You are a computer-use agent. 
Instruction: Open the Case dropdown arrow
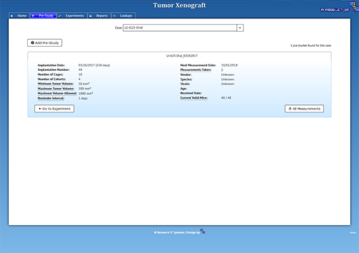click(x=240, y=28)
